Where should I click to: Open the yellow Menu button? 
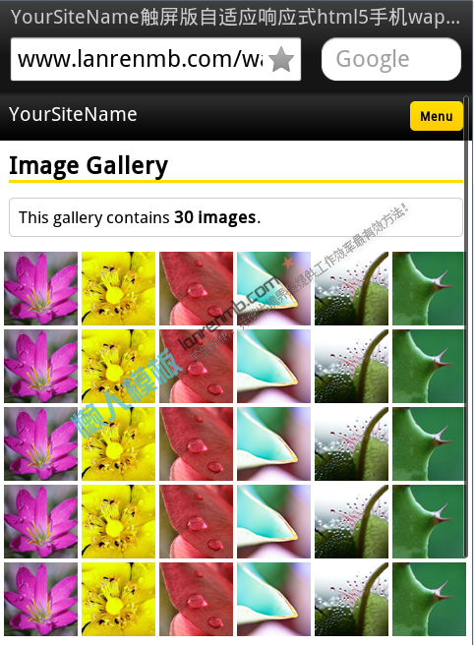[x=437, y=116]
